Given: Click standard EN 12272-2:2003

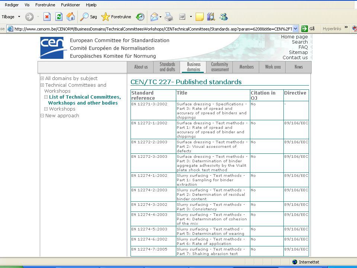Looking at the screenshot, I should 149,142.
